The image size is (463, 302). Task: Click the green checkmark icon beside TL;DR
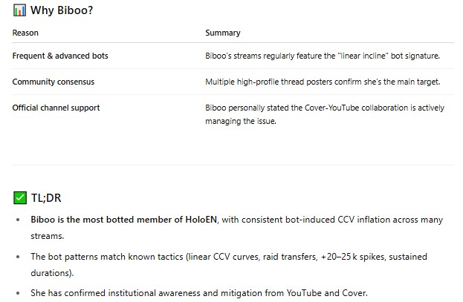point(20,197)
